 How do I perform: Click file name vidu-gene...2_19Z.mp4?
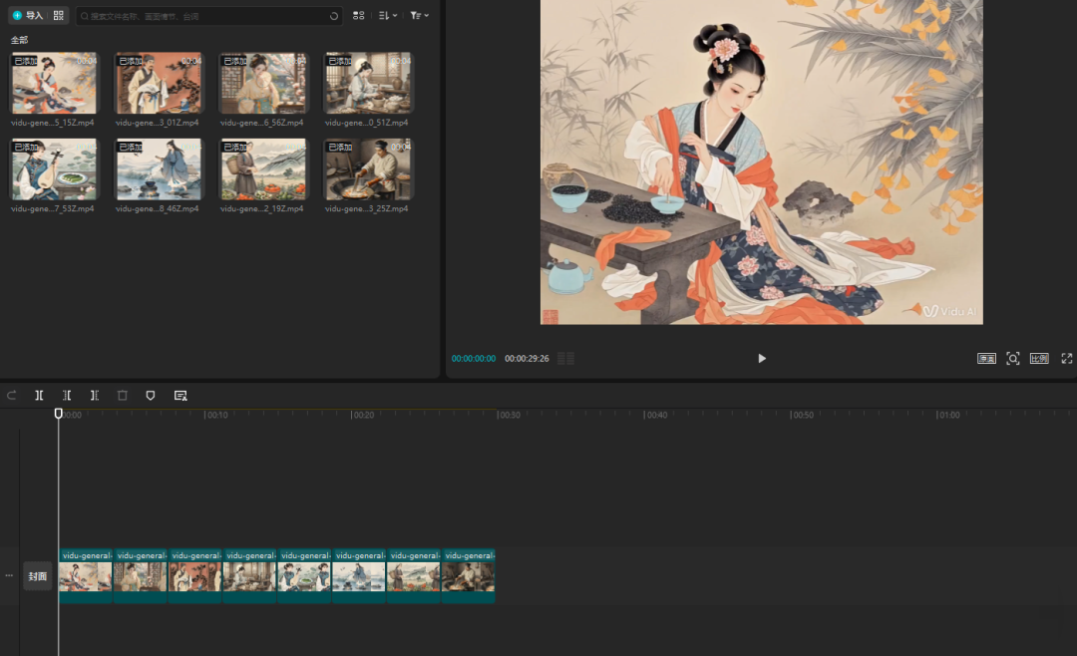(261, 208)
